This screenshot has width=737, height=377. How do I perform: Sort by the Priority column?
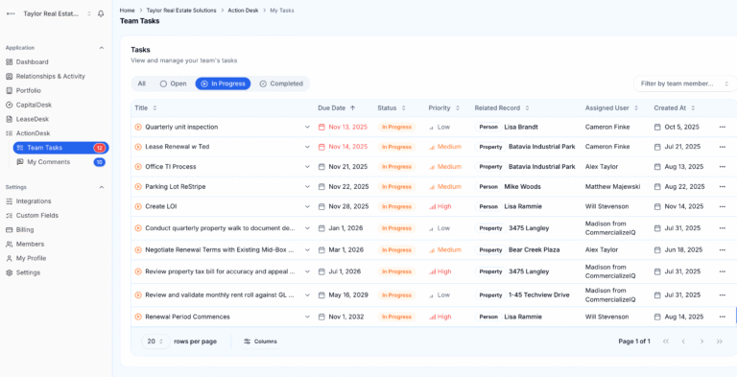[443, 108]
